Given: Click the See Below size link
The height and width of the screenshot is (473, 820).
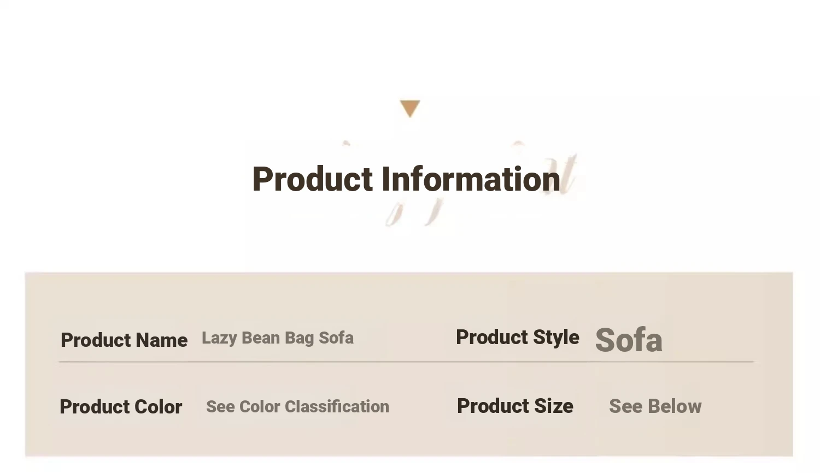Looking at the screenshot, I should click(x=655, y=406).
